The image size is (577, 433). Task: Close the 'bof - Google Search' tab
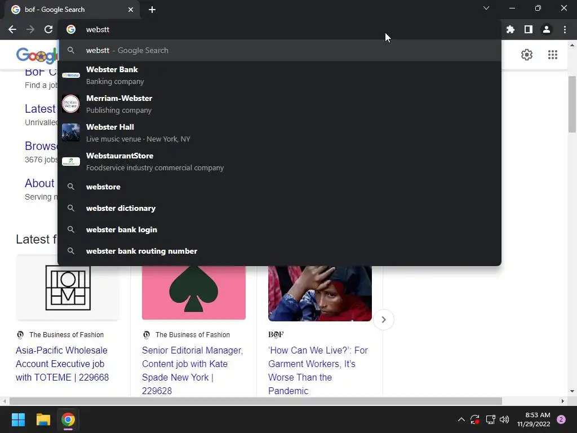point(131,10)
